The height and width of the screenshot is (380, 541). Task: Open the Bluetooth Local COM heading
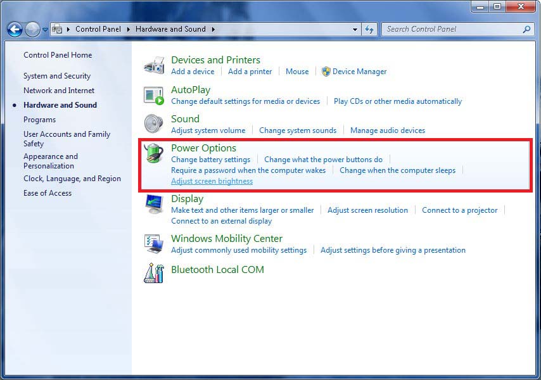(x=217, y=270)
